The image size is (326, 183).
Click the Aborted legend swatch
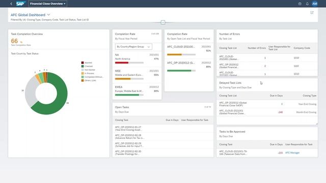pyautogui.click(x=83, y=63)
